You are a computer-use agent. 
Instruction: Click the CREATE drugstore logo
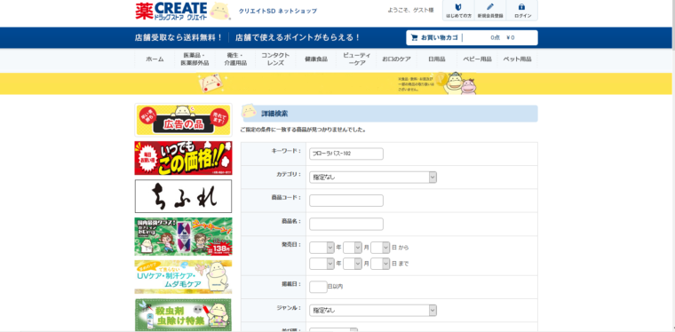[x=183, y=11]
